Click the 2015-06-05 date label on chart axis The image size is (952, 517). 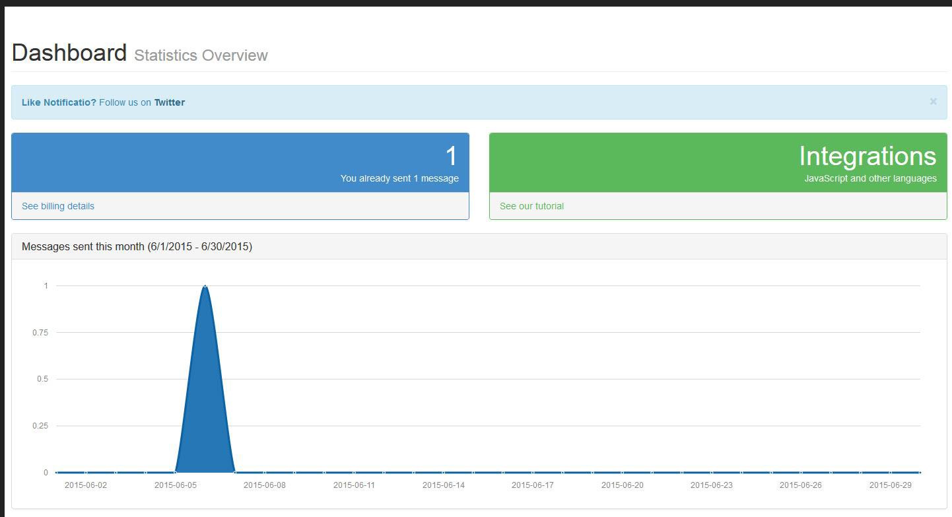tap(175, 485)
